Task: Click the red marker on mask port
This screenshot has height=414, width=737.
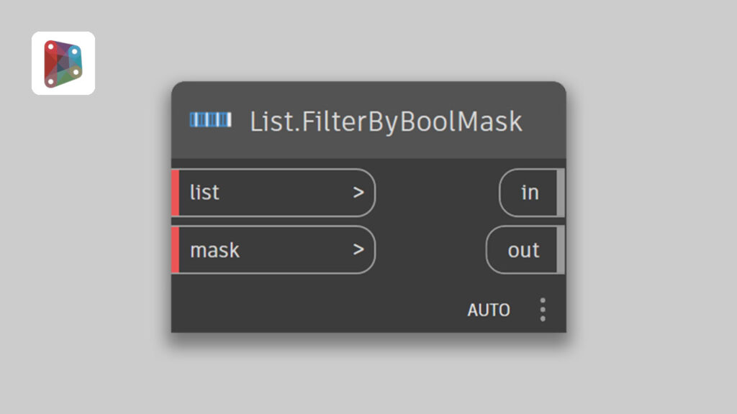Action: coord(175,250)
